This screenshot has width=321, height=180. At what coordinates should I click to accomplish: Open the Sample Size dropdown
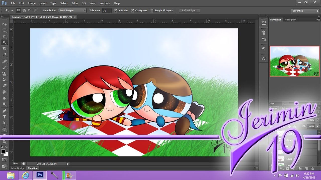click(72, 10)
